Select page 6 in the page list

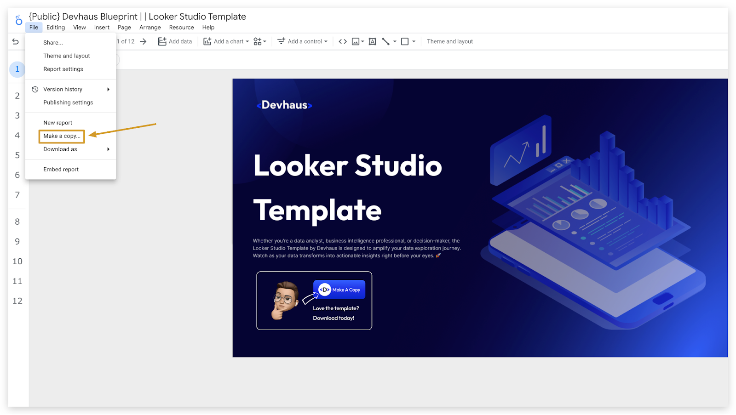[17, 175]
